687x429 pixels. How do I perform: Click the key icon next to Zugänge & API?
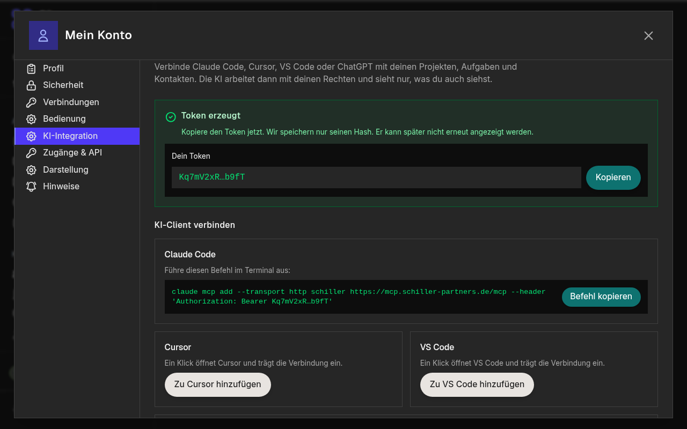point(32,153)
